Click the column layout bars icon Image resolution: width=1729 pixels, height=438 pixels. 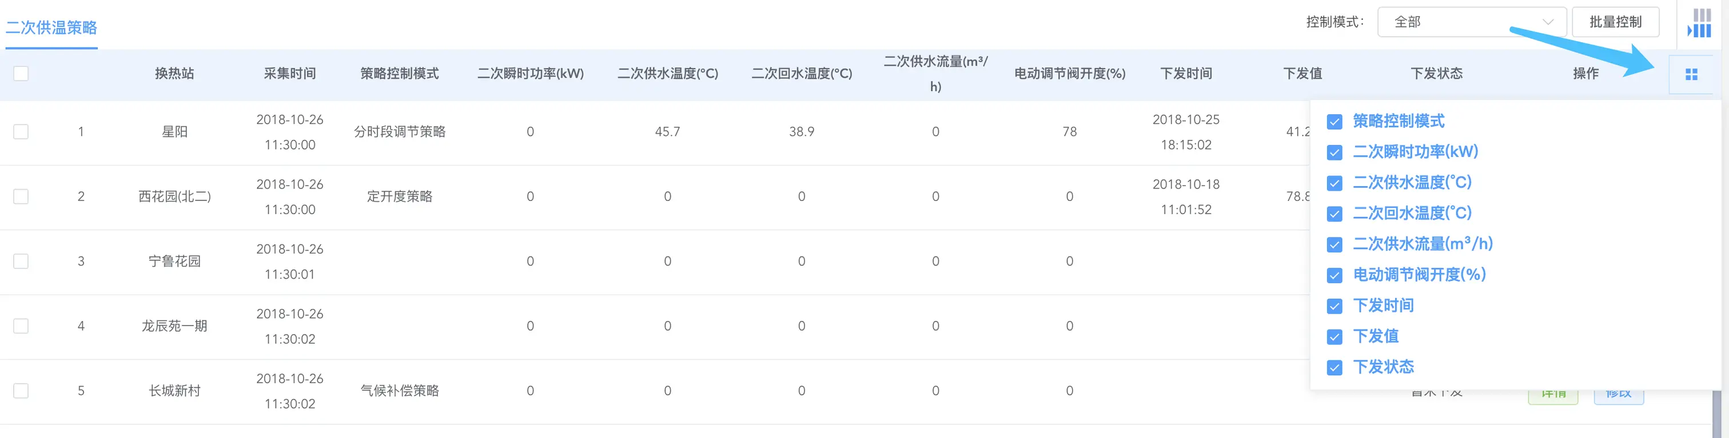1699,23
